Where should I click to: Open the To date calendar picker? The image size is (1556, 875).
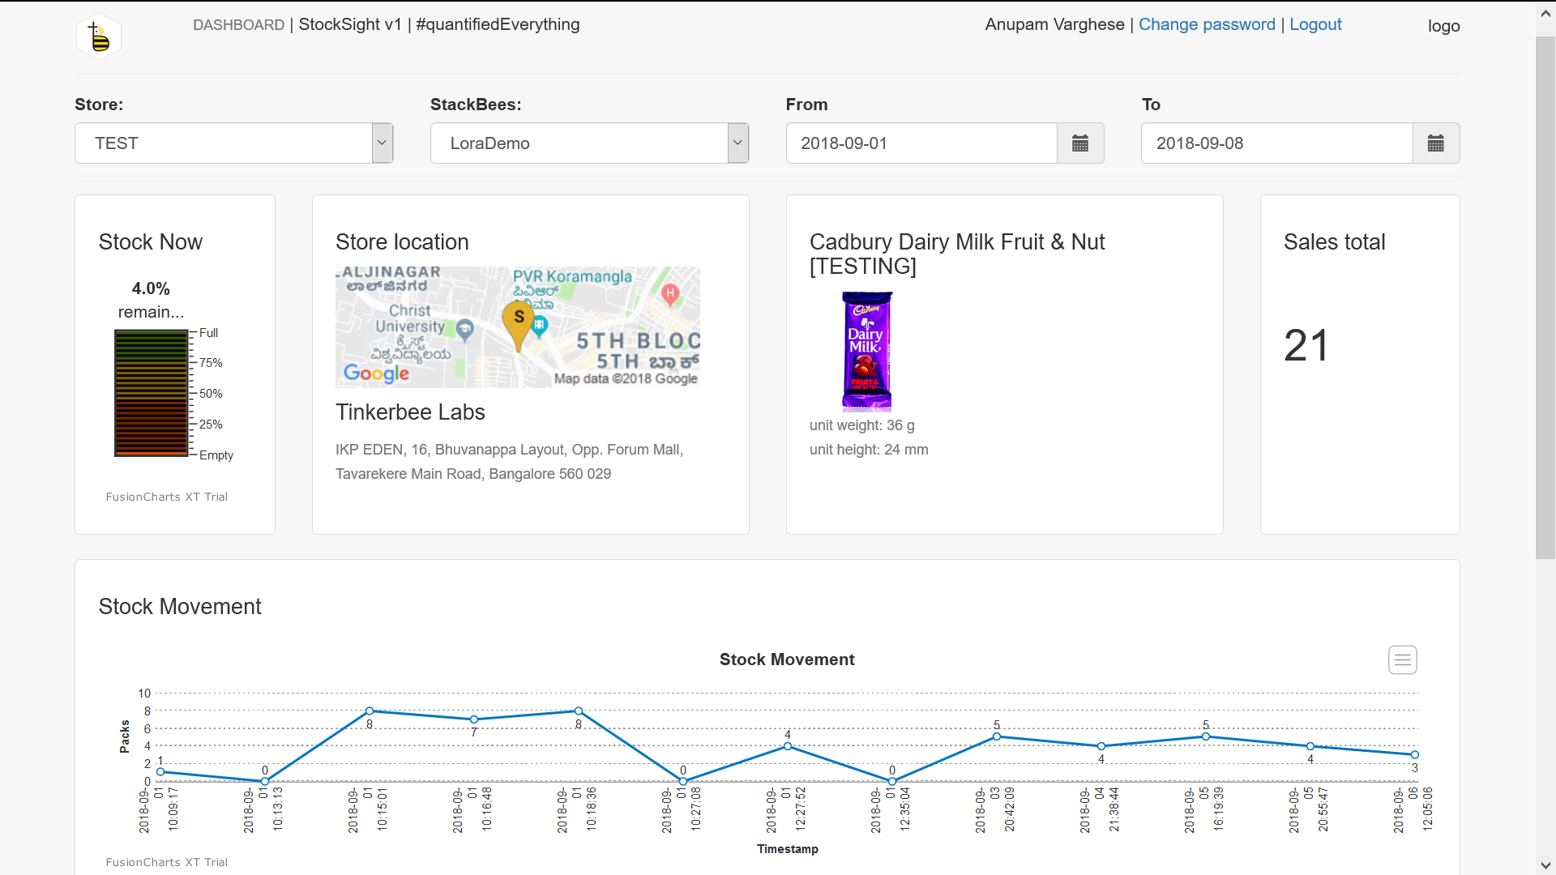pyautogui.click(x=1435, y=143)
